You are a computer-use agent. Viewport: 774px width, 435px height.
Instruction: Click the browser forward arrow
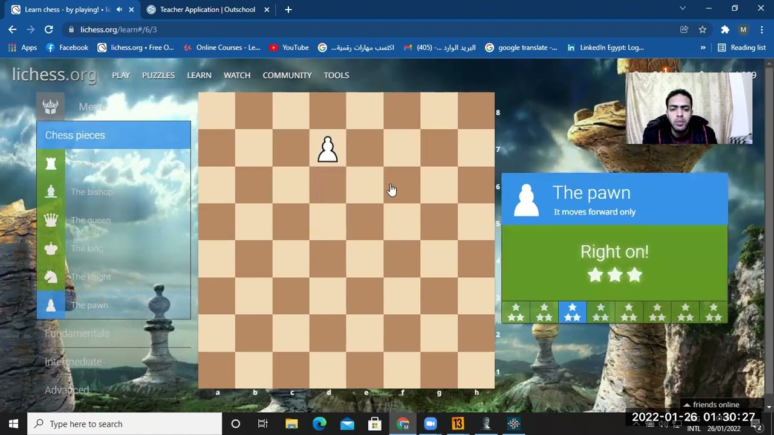pyautogui.click(x=30, y=29)
